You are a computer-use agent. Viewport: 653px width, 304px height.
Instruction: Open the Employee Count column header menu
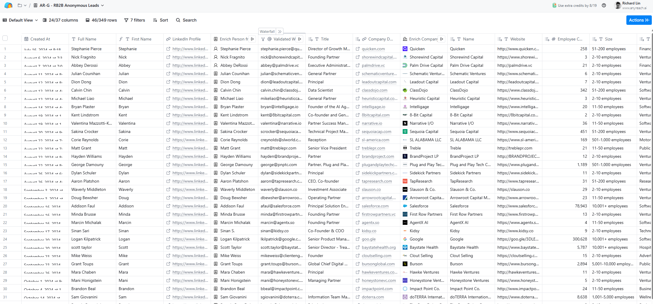[x=566, y=39]
